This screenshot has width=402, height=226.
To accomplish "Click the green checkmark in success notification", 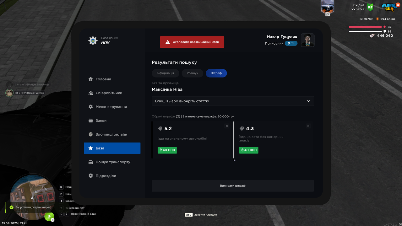I will click(12, 207).
